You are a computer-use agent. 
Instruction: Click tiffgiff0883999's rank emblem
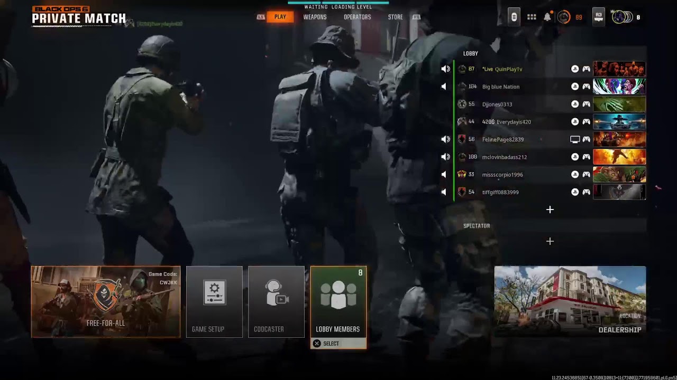[462, 192]
